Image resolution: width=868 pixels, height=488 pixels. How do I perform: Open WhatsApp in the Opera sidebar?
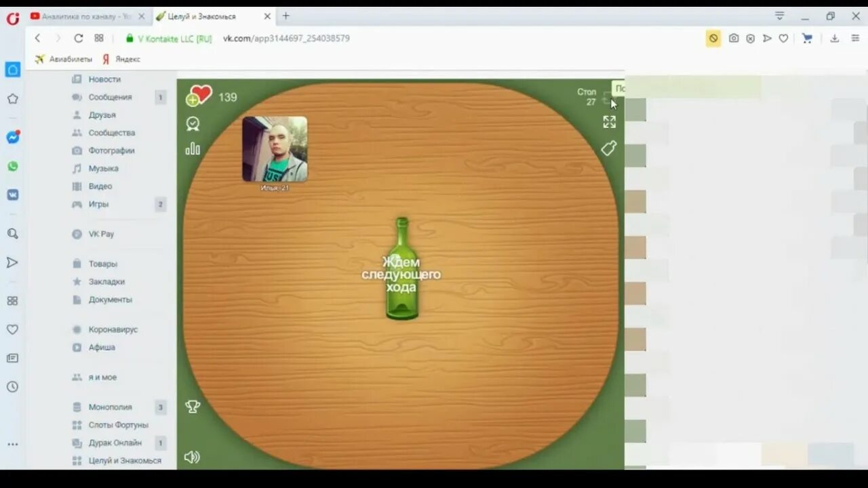pyautogui.click(x=12, y=166)
